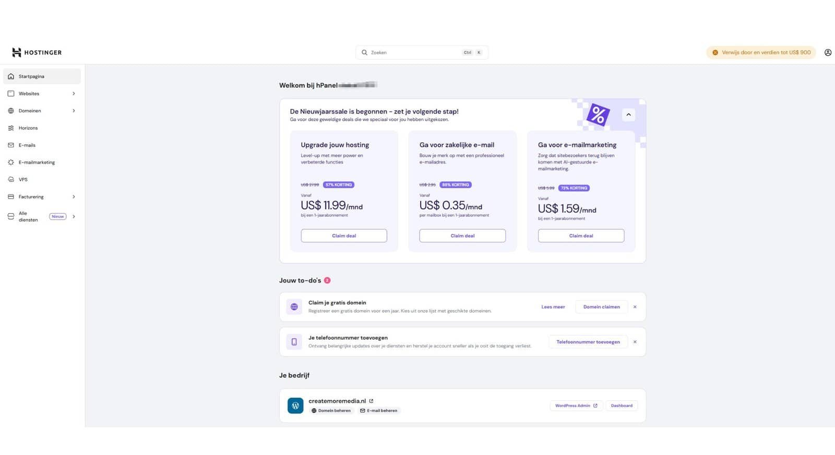This screenshot has height=455, width=835.
Task: Open the Dashboard button for createmoremedia.nl
Action: point(622,405)
